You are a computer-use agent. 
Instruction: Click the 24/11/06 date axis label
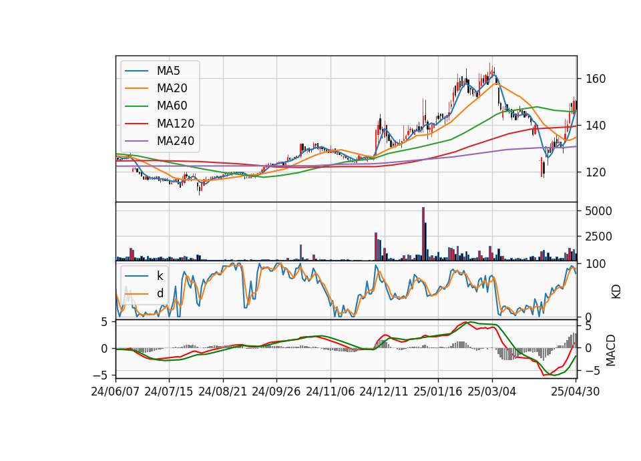point(331,392)
